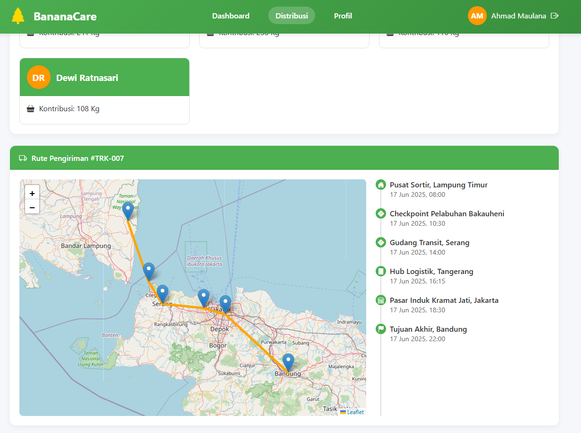Screen dimensions: 581x433
Task: Click the AM user avatar
Action: pyautogui.click(x=477, y=16)
